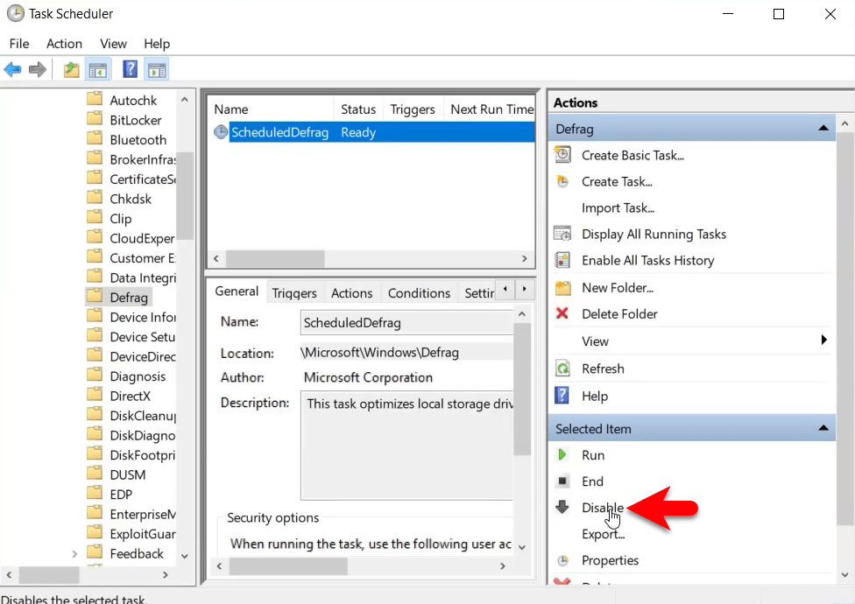Image resolution: width=855 pixels, height=604 pixels.
Task: Click the Disable down-arrow icon
Action: tap(562, 507)
